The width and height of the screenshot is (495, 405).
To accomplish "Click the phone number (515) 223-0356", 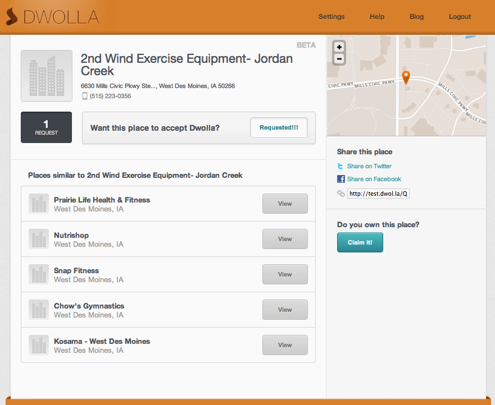I will [110, 96].
